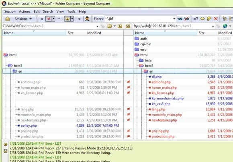Toggle the folder structure plus button
Screen dimensions: 233x162
tap(67, 19)
